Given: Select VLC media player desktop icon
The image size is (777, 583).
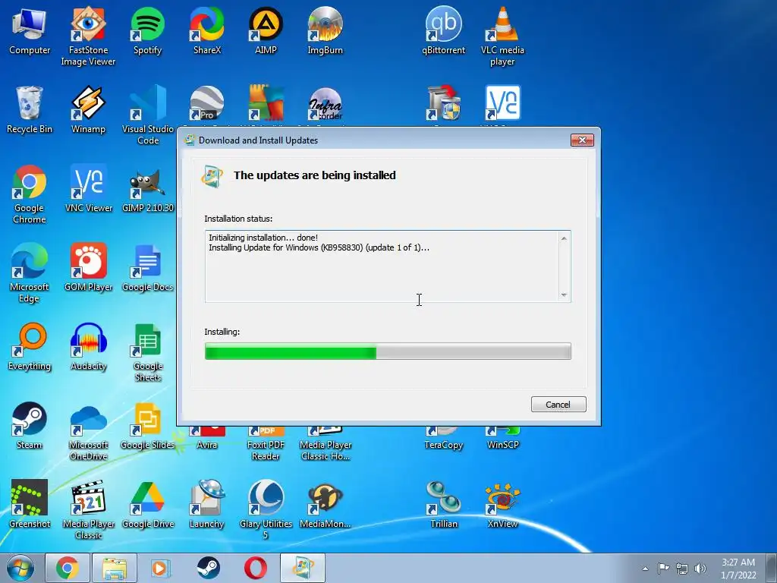Looking at the screenshot, I should (x=502, y=37).
